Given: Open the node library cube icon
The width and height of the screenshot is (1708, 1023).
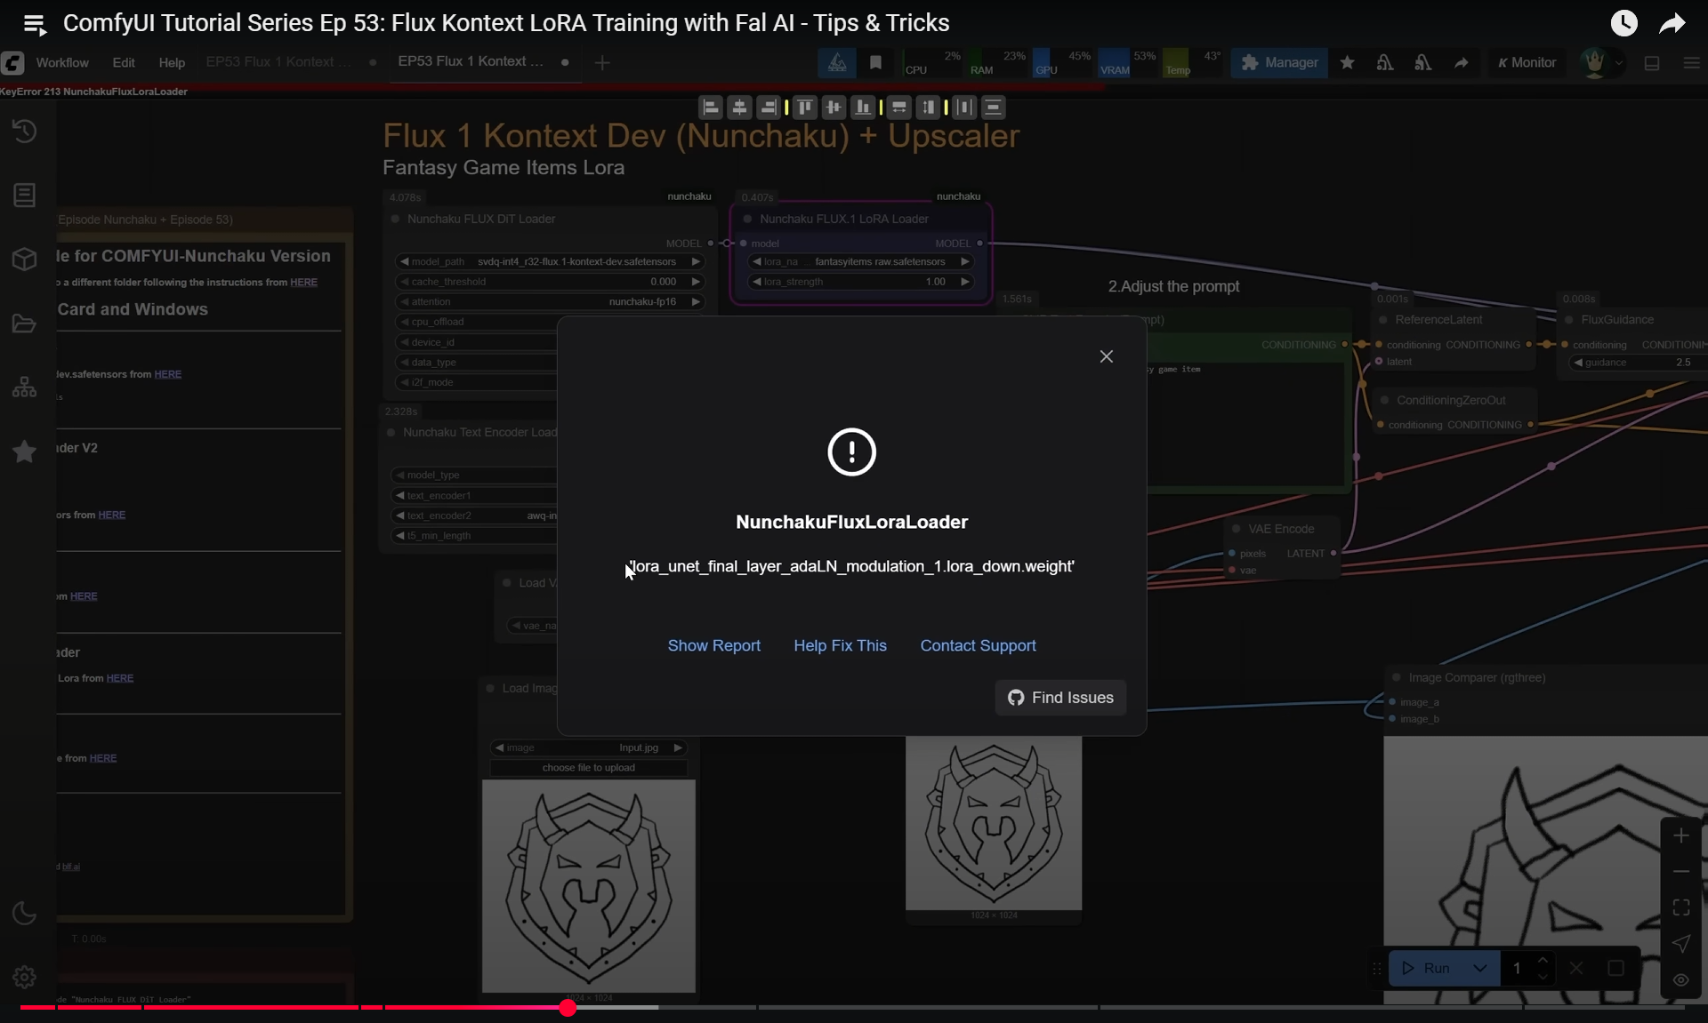Looking at the screenshot, I should point(25,259).
